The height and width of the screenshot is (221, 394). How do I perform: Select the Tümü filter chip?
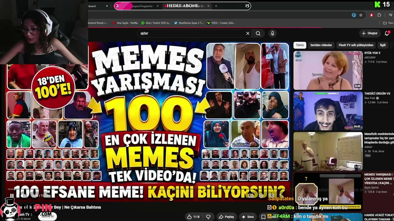click(300, 45)
